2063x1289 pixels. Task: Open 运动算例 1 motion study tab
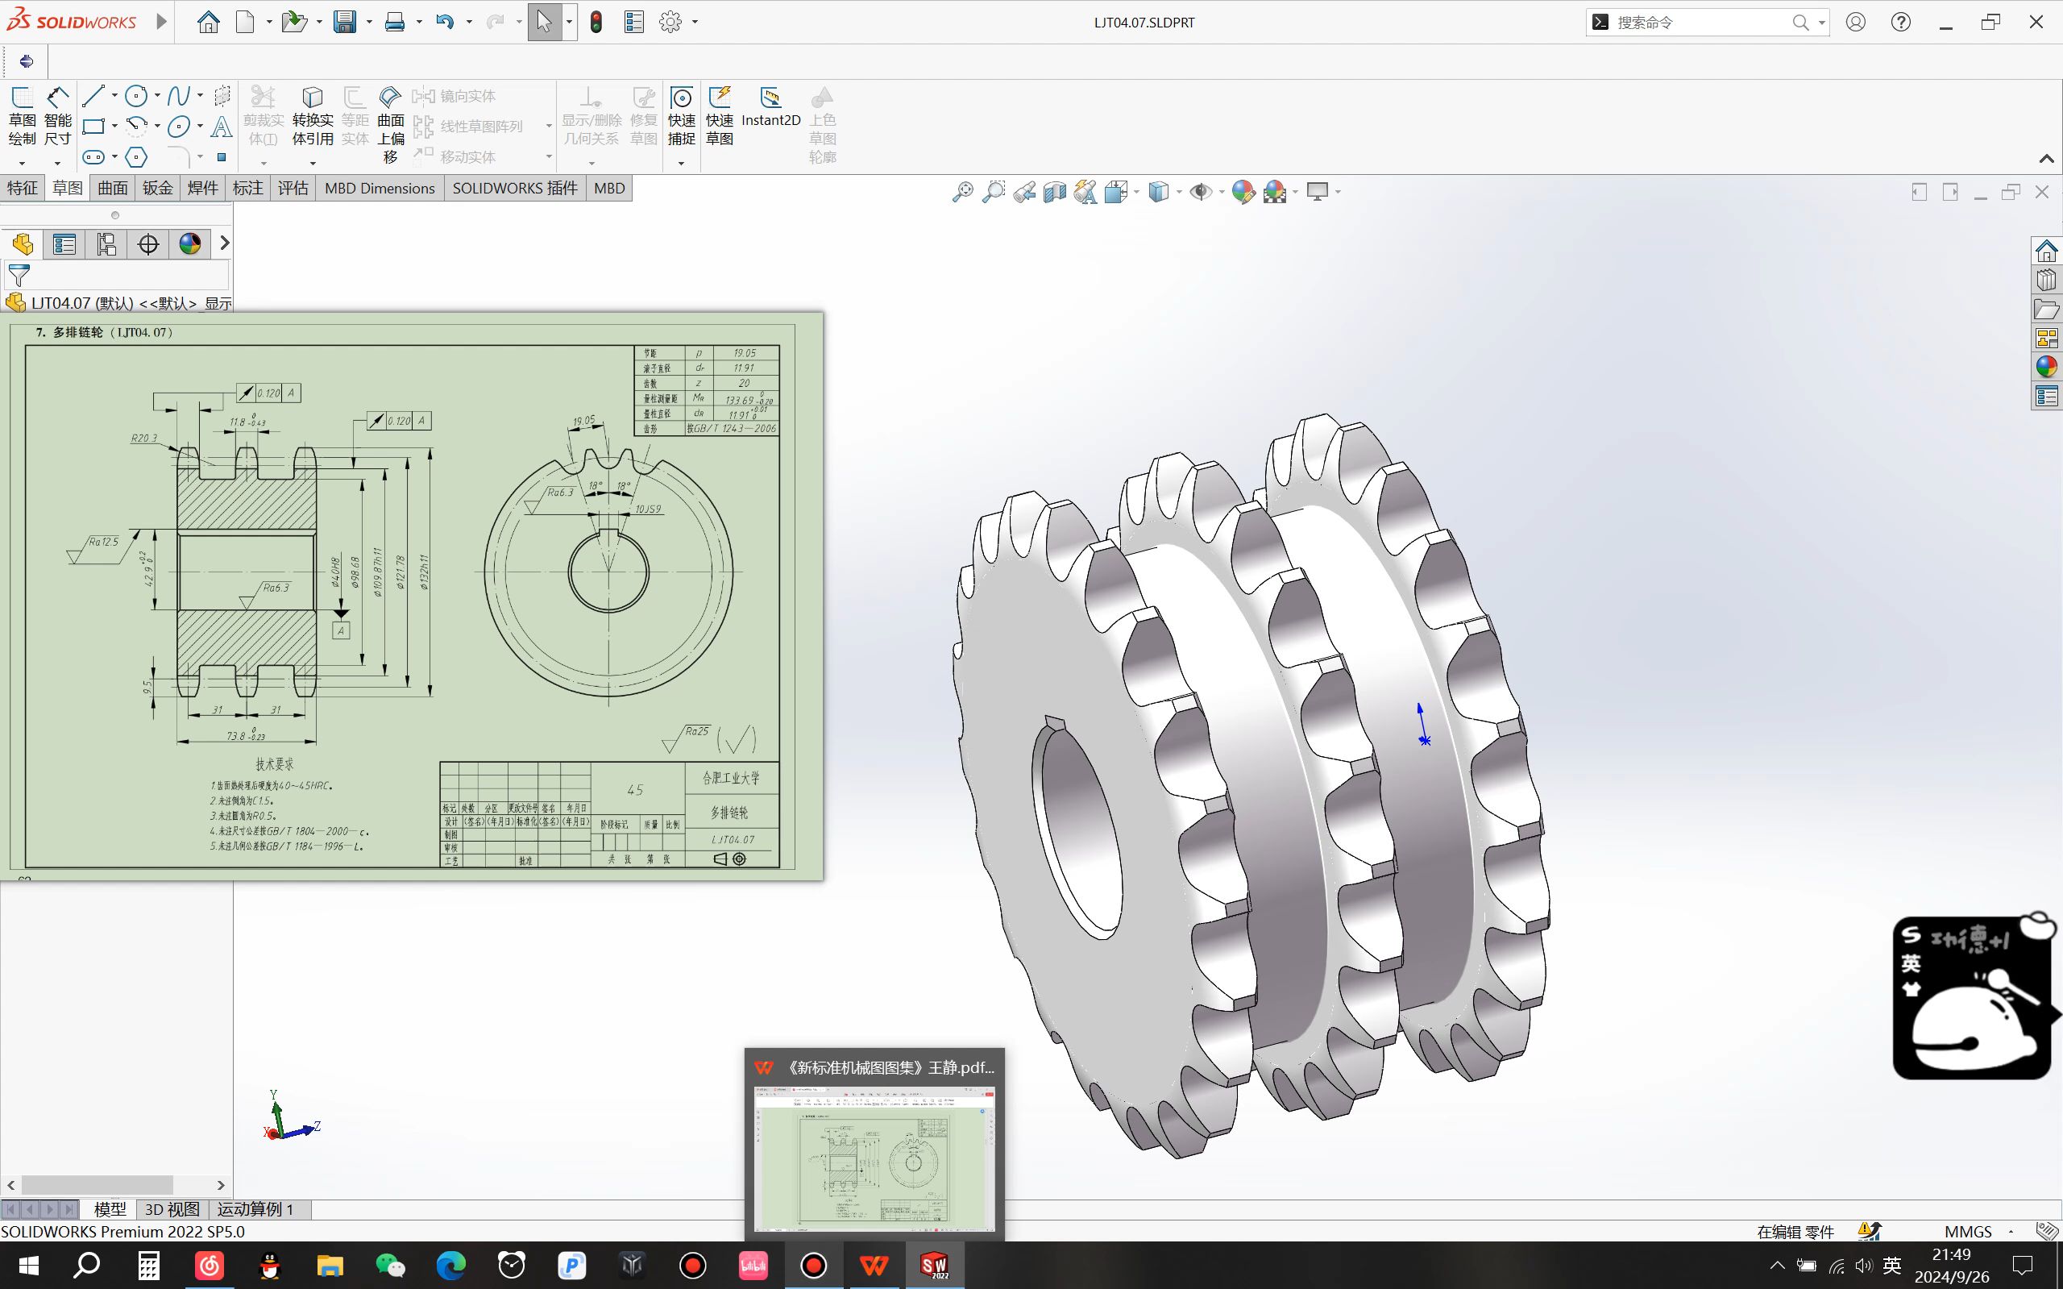point(255,1210)
